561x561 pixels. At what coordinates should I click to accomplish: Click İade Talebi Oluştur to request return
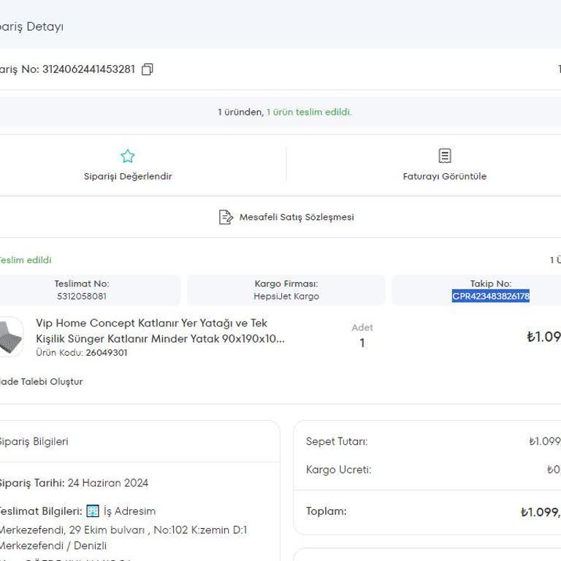click(x=40, y=381)
